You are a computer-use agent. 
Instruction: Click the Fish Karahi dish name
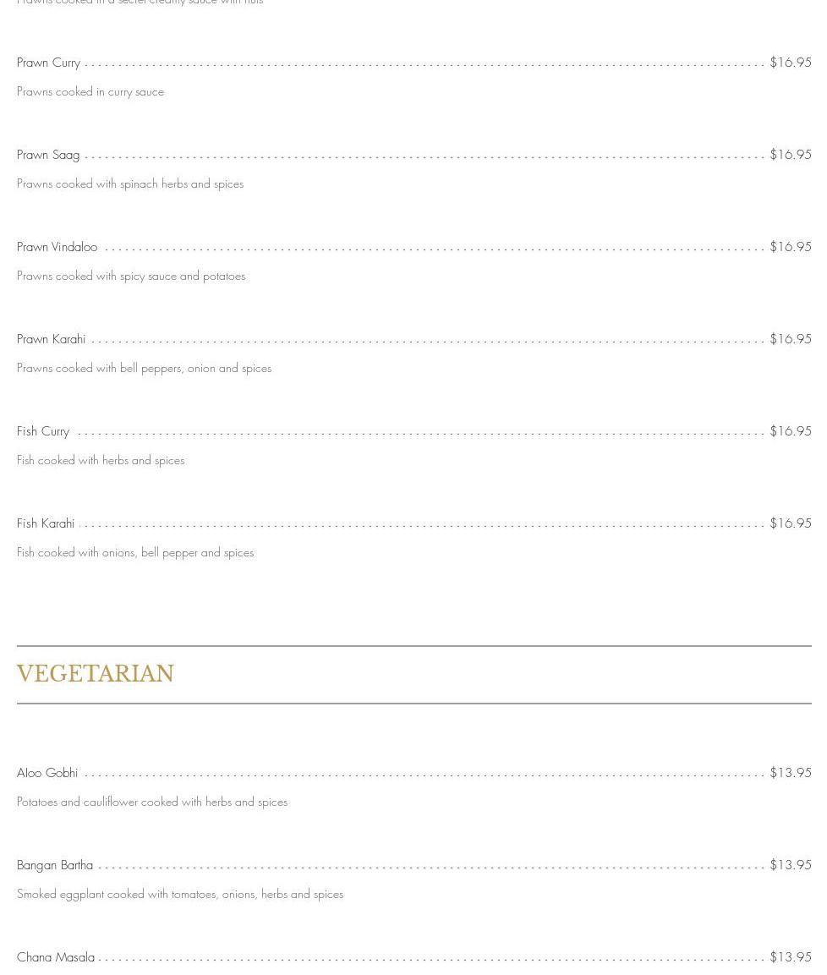46,523
